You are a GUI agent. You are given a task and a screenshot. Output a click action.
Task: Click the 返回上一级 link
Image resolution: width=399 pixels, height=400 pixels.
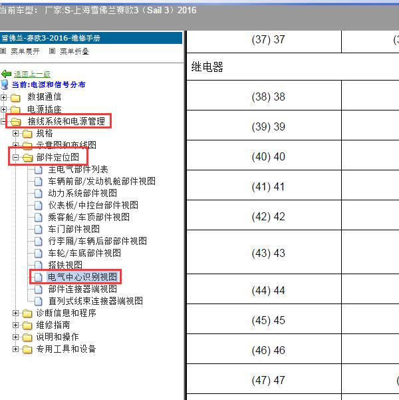32,74
